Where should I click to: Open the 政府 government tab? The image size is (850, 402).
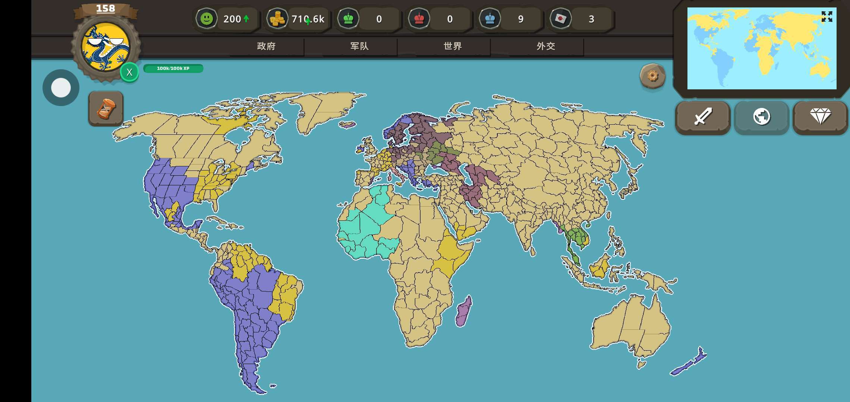[x=266, y=46]
